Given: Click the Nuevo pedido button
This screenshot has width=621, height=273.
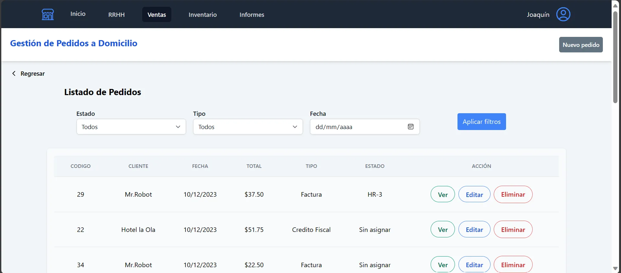Looking at the screenshot, I should click(581, 45).
